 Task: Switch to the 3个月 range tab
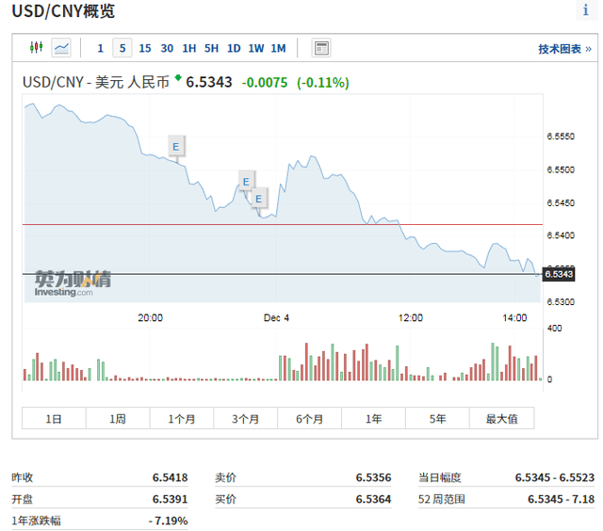(x=245, y=419)
